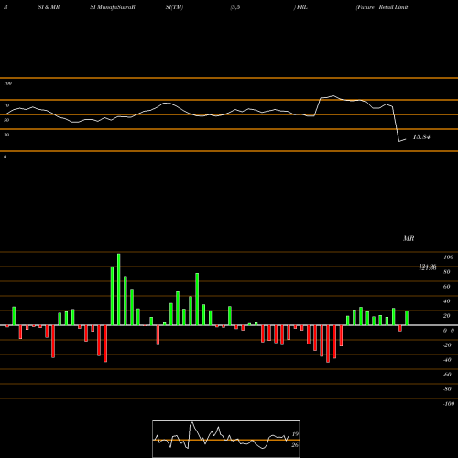Click the 'SI & MR' header text
Screen dimensions: 458x458
49,7
